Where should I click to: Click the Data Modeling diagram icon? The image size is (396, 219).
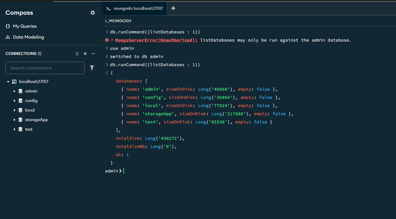click(8, 37)
